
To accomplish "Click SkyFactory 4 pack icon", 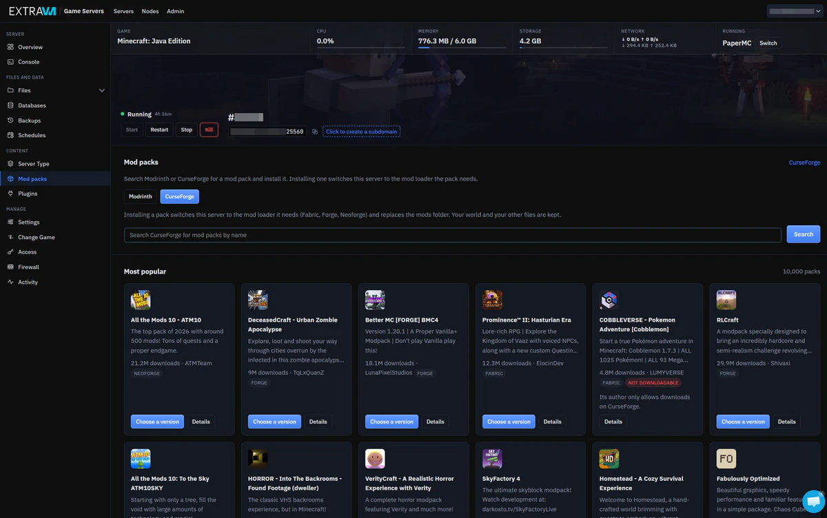I will point(492,459).
